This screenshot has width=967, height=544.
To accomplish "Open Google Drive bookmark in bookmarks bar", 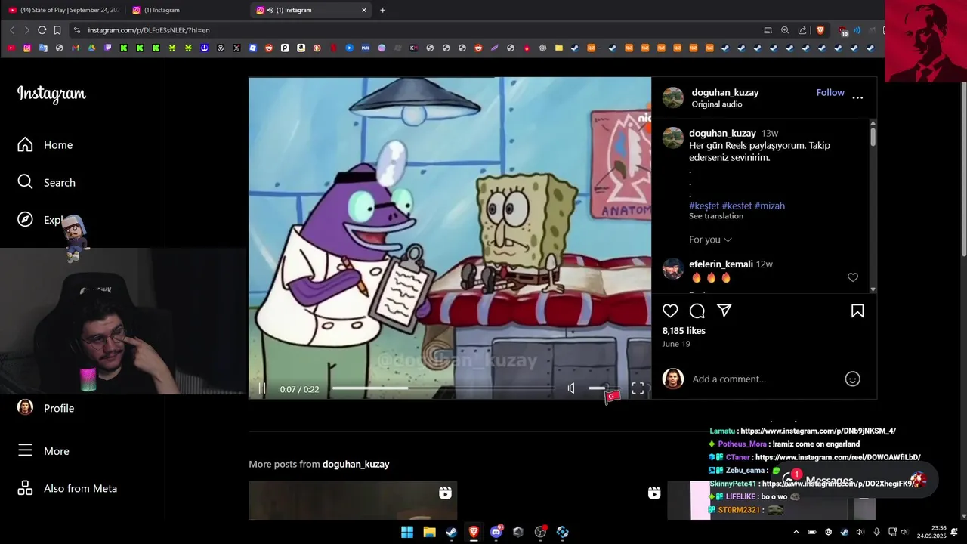I will point(91,48).
